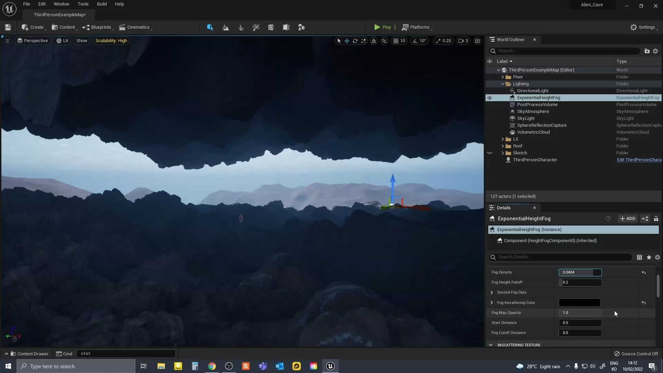The width and height of the screenshot is (663, 373).
Task: Activate the Landscape mode icon
Action: 225,27
